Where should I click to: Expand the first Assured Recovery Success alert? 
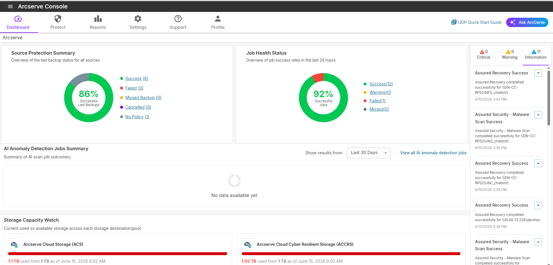click(x=538, y=73)
